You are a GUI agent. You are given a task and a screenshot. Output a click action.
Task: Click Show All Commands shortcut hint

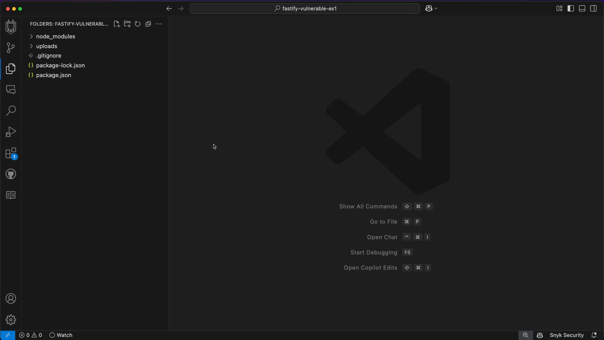point(386,207)
